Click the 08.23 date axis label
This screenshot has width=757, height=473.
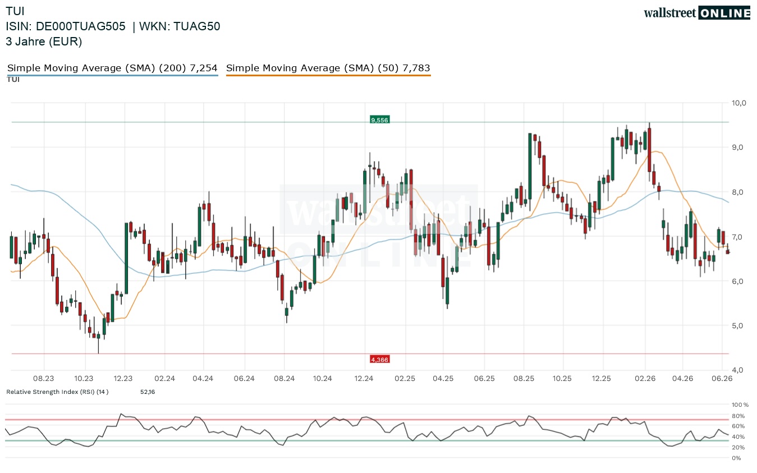(43, 379)
